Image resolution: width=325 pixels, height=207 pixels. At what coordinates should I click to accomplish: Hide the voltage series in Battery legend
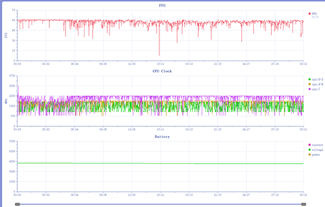pos(316,150)
